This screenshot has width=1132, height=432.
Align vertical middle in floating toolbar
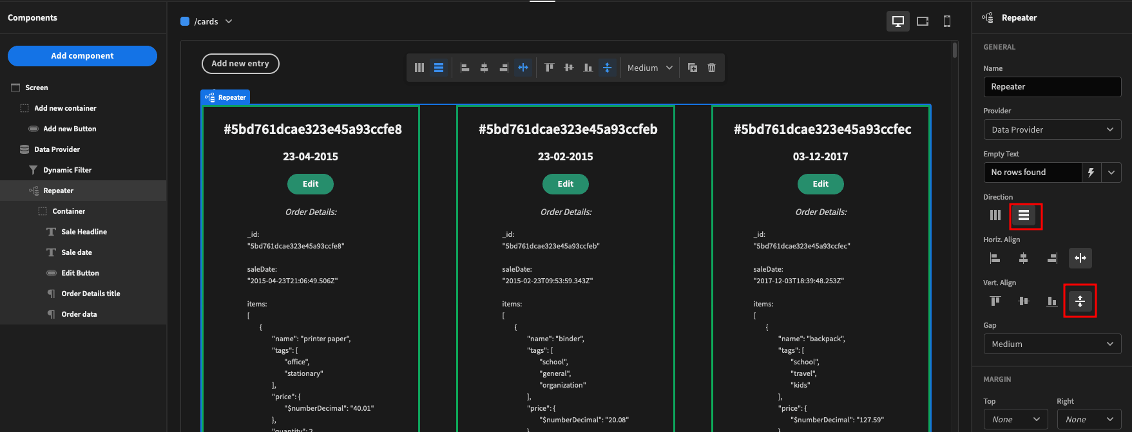[568, 68]
